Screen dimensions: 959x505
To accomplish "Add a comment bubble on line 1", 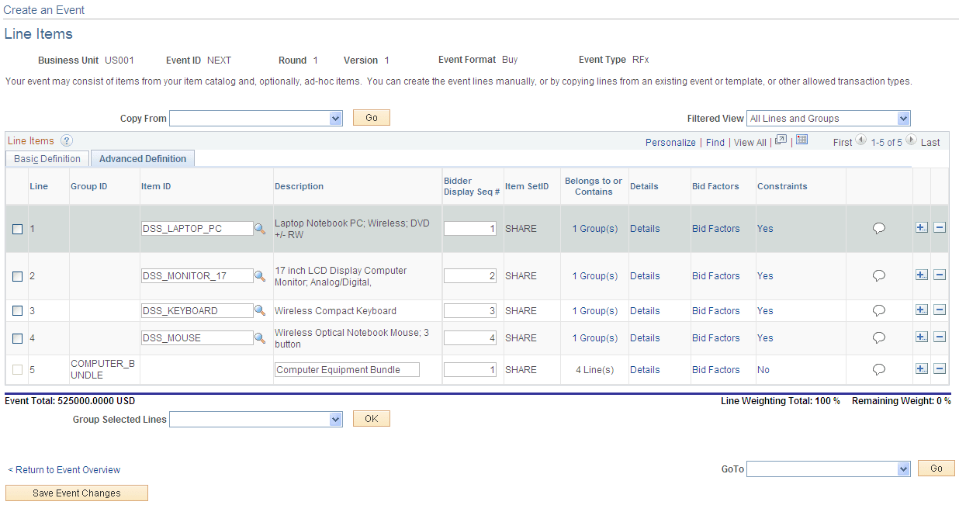I will click(878, 227).
